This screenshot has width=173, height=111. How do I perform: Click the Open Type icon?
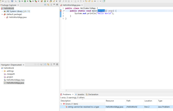pos(51,1)
